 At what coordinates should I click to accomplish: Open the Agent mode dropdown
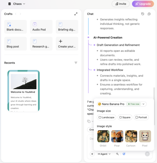[104, 154]
